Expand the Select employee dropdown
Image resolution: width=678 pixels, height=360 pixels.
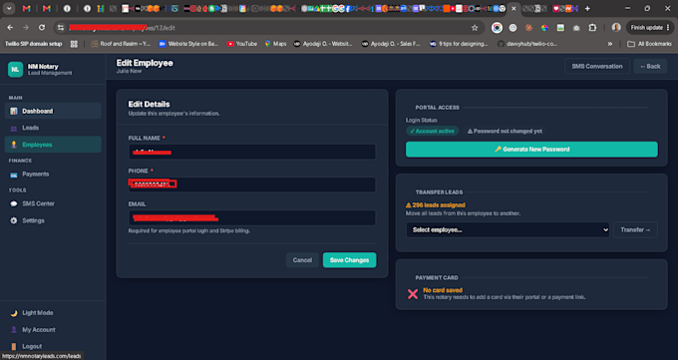pyautogui.click(x=508, y=229)
